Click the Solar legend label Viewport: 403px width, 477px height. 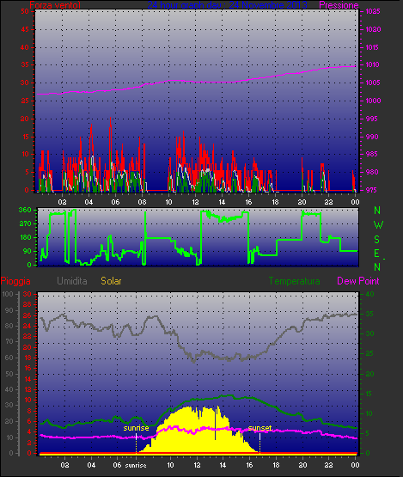(111, 281)
